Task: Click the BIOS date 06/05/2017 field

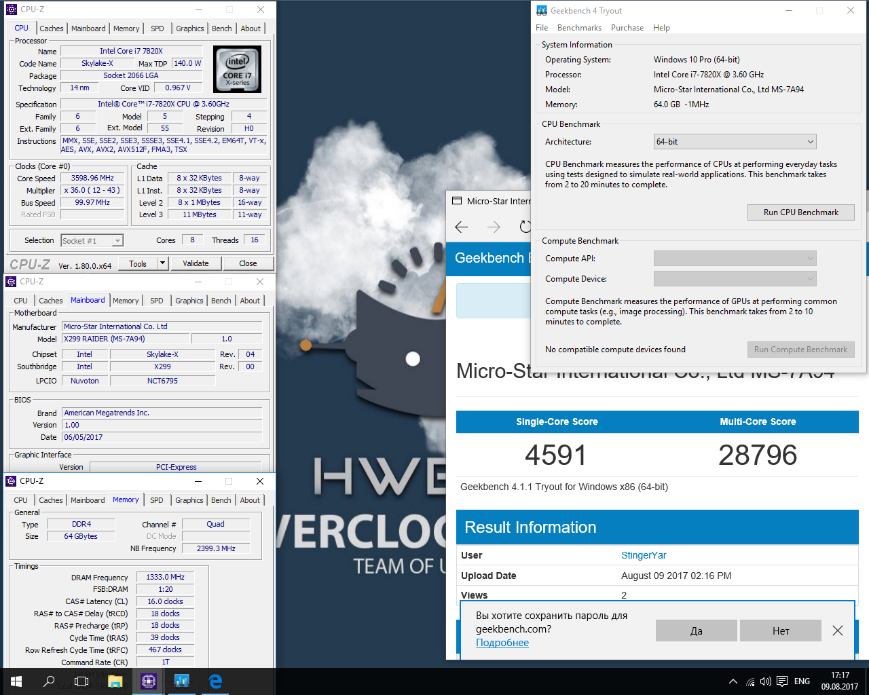Action: [x=162, y=437]
